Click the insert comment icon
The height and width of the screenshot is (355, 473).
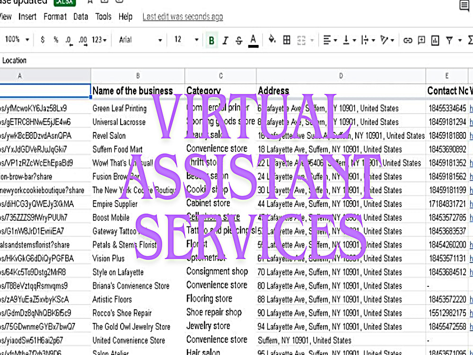tap(421, 40)
